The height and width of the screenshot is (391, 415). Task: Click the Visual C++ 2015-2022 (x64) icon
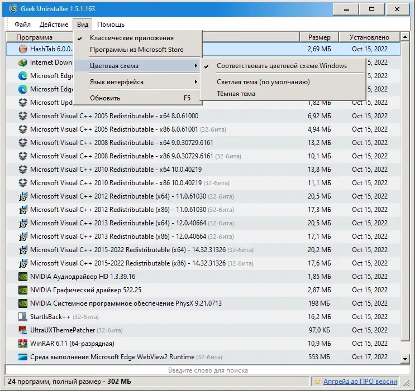(23, 250)
